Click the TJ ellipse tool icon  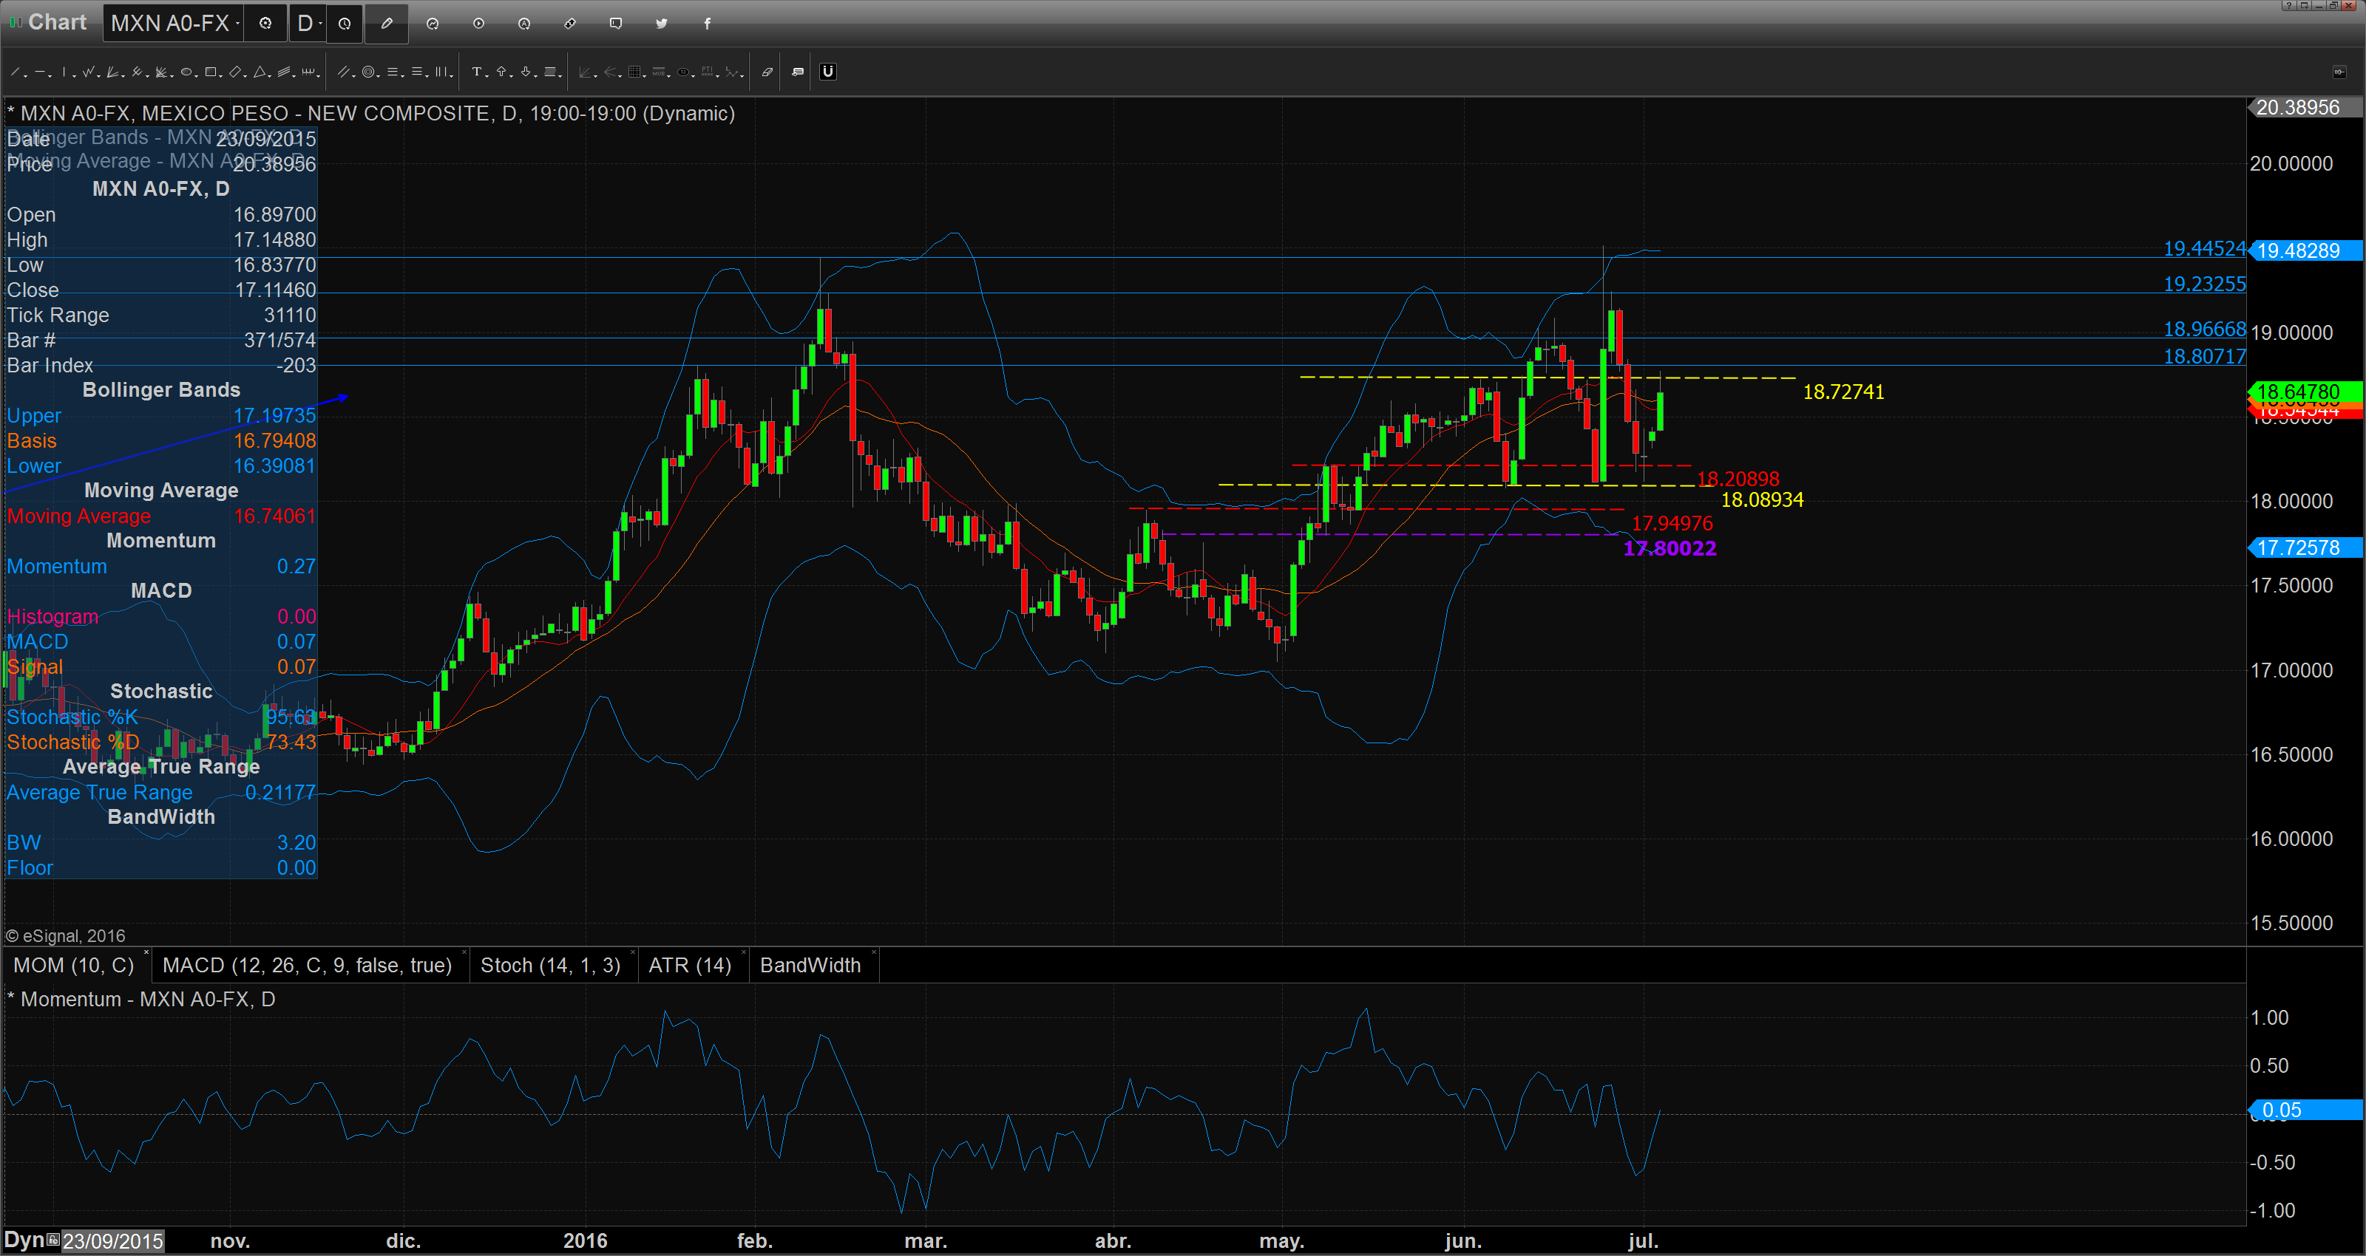tap(683, 72)
